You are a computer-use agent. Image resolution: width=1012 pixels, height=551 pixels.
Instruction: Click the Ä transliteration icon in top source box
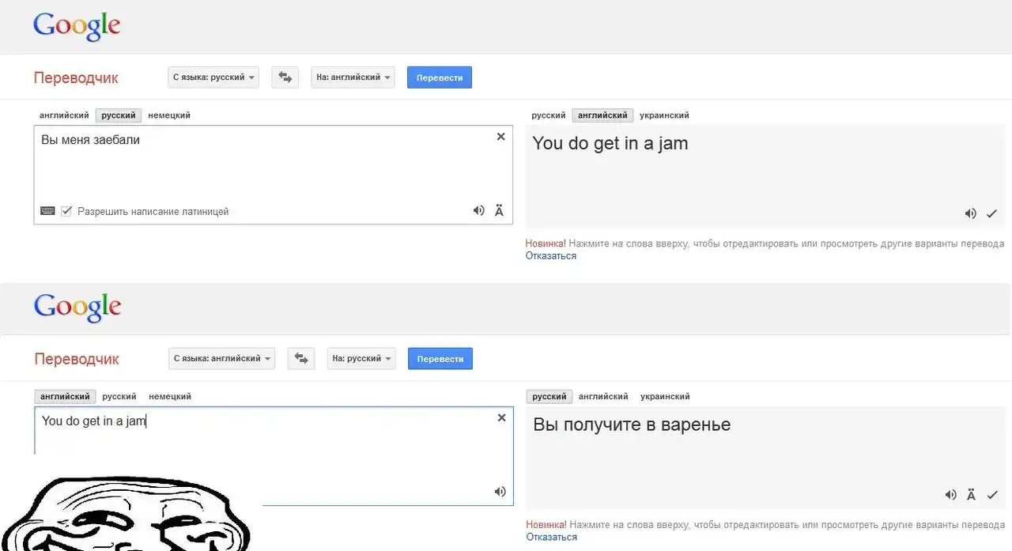click(499, 210)
